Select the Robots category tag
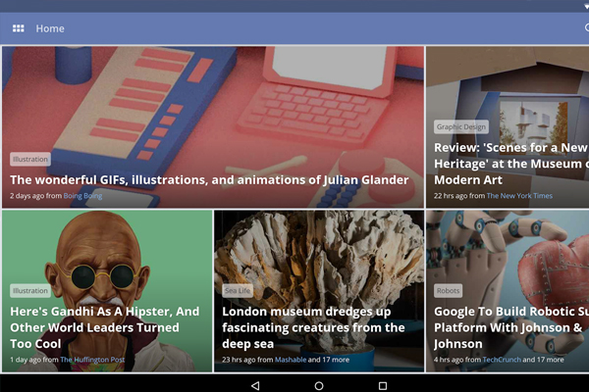 449,290
